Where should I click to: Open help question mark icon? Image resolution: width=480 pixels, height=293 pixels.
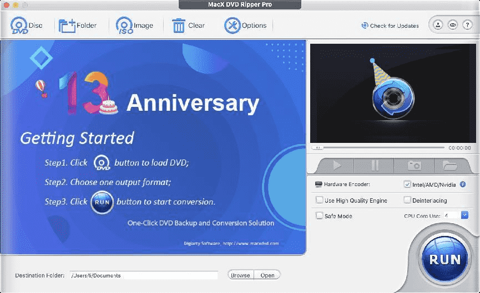click(x=467, y=25)
